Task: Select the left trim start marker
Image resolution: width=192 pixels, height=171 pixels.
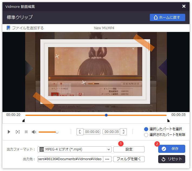Action: pos(24,120)
